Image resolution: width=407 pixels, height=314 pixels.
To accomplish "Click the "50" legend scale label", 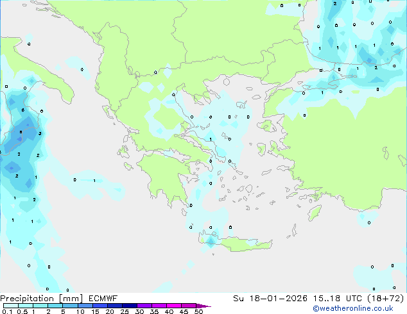I will pyautogui.click(x=198, y=311).
